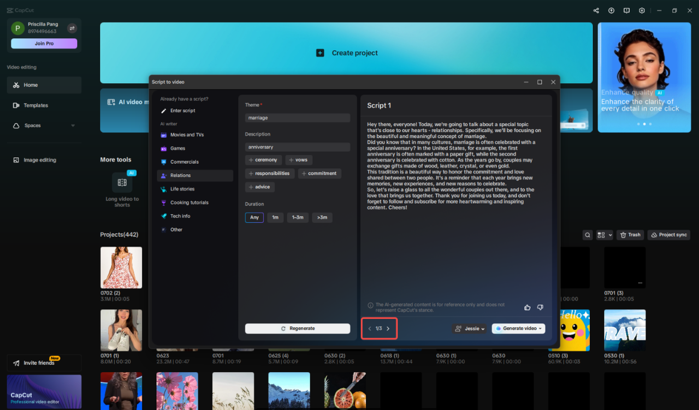699x410 pixels.
Task: Expand the Spaces dropdown arrow in sidebar
Action: tap(73, 126)
